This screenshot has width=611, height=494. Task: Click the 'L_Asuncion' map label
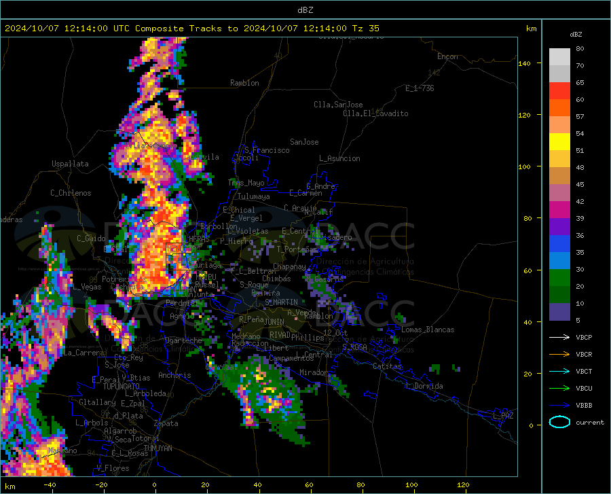pos(339,158)
